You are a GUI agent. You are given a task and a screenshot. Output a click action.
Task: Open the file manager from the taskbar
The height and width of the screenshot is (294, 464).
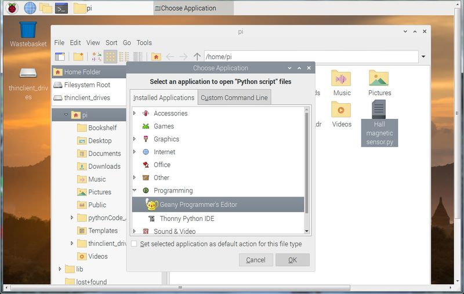pos(46,8)
